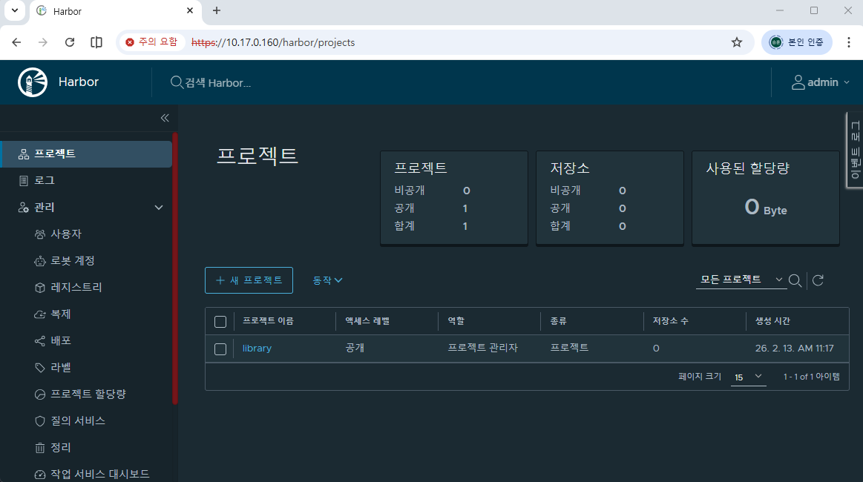Open the admin account dropdown

[x=820, y=82]
